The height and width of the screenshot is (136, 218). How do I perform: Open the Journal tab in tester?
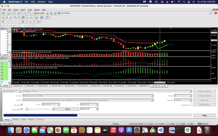40,119
